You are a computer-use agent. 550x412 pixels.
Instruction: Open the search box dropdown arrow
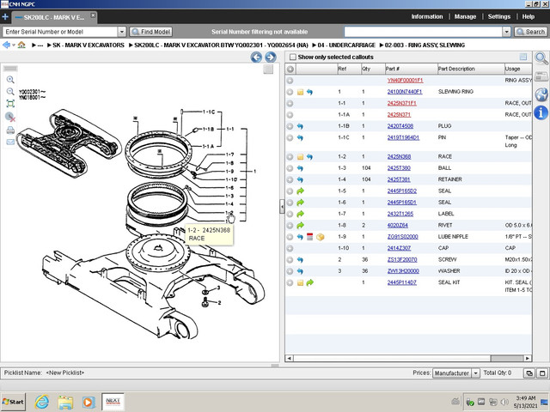(x=506, y=32)
